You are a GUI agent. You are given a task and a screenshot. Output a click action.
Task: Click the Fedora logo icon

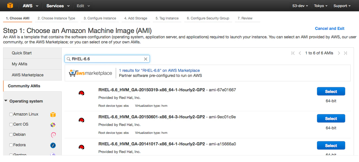click(x=53, y=145)
